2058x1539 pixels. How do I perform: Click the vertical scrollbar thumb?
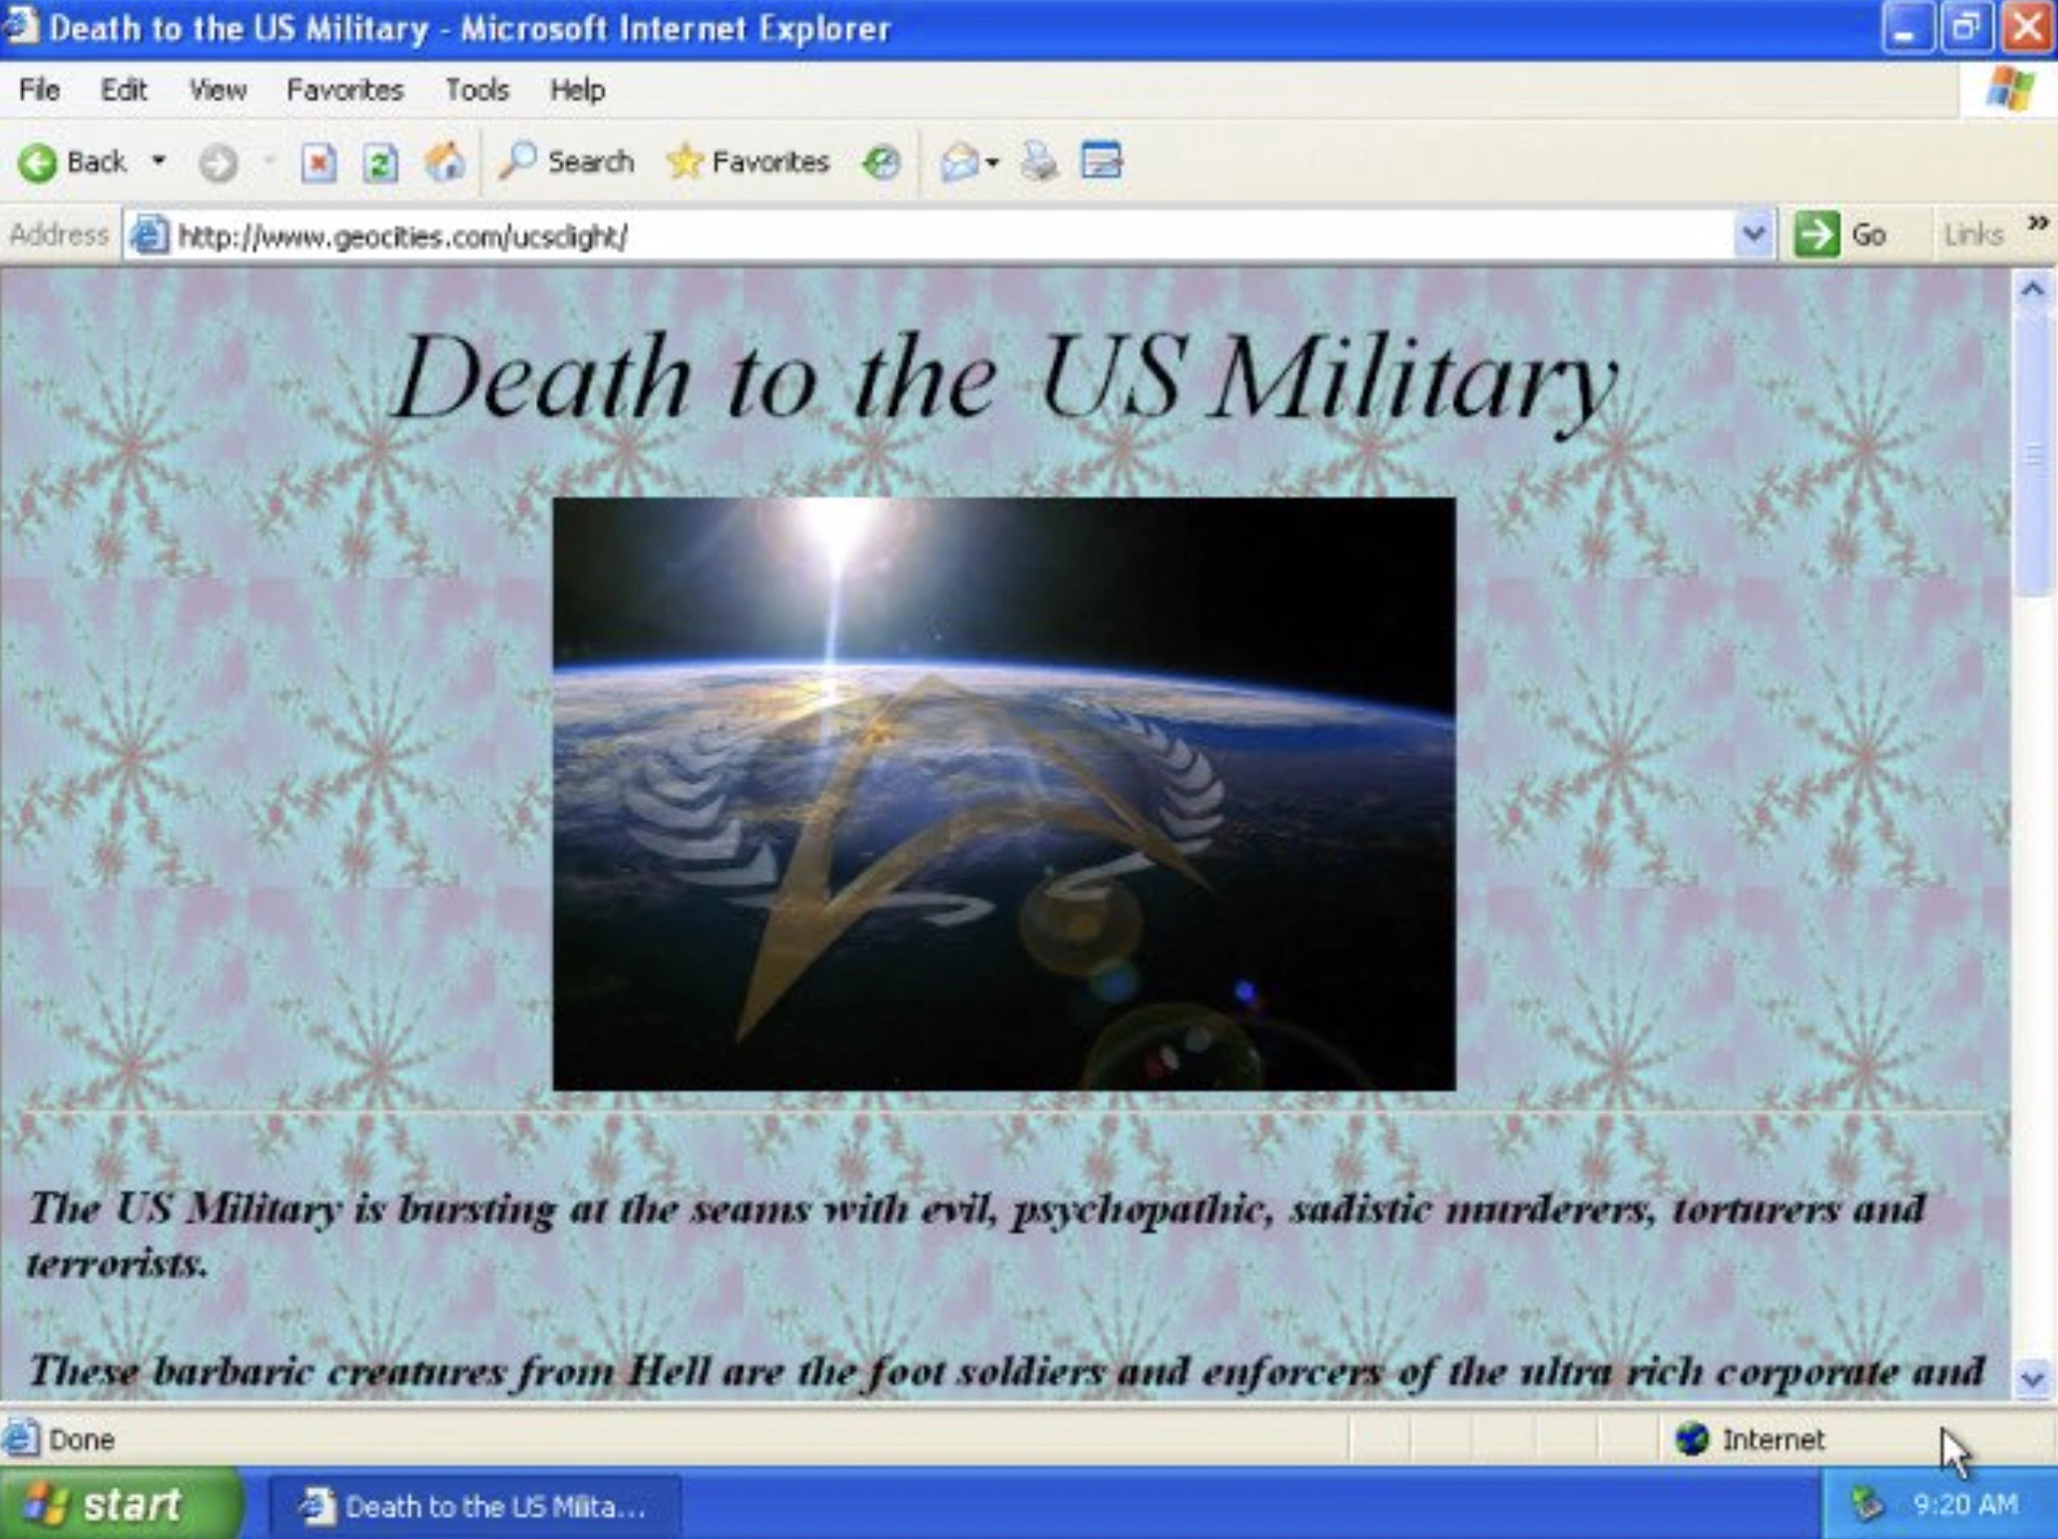[2032, 454]
